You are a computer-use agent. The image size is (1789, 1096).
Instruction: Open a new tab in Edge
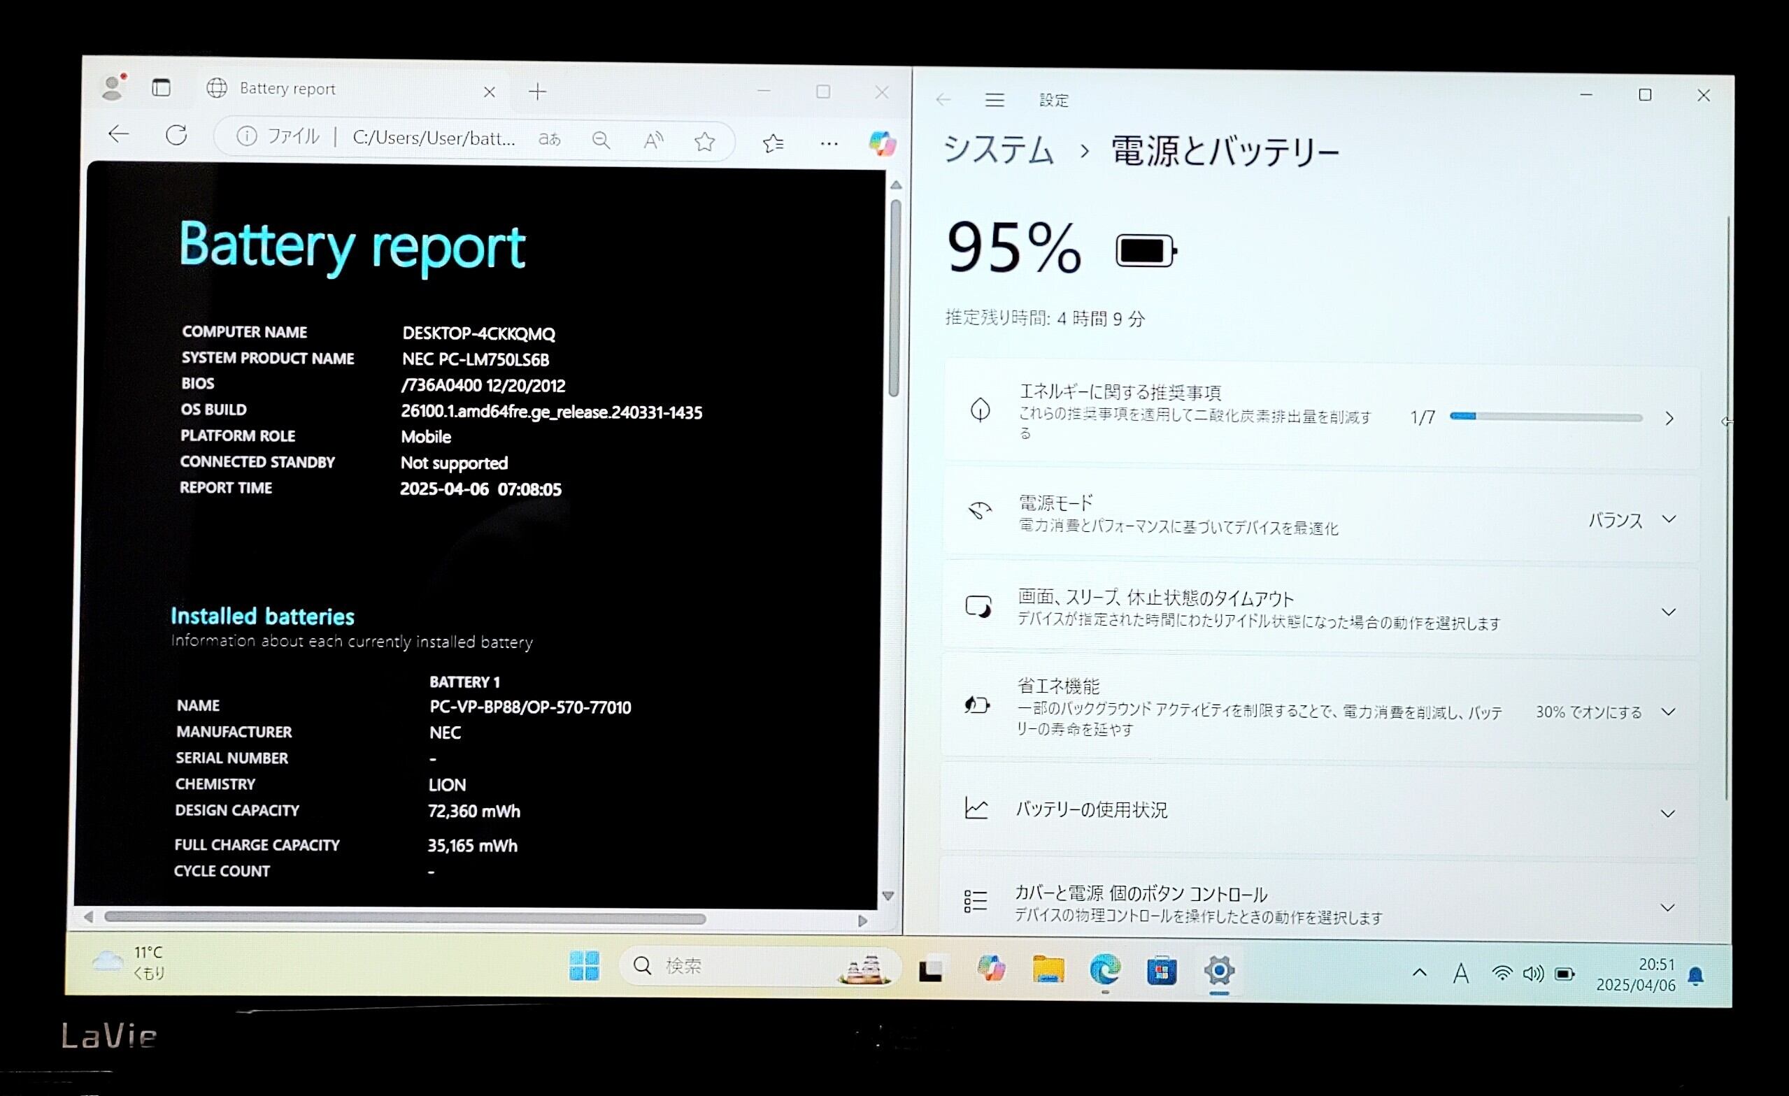pyautogui.click(x=537, y=92)
